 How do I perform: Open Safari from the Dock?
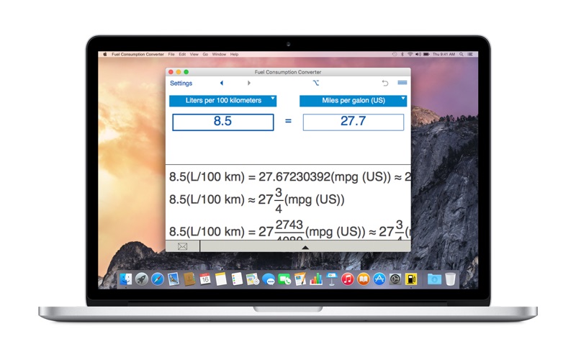click(158, 279)
